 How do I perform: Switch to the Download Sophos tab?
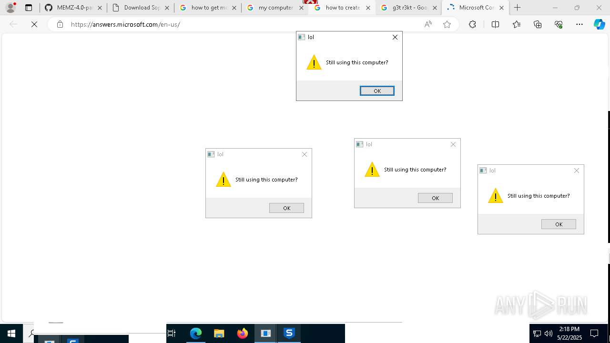(x=140, y=8)
